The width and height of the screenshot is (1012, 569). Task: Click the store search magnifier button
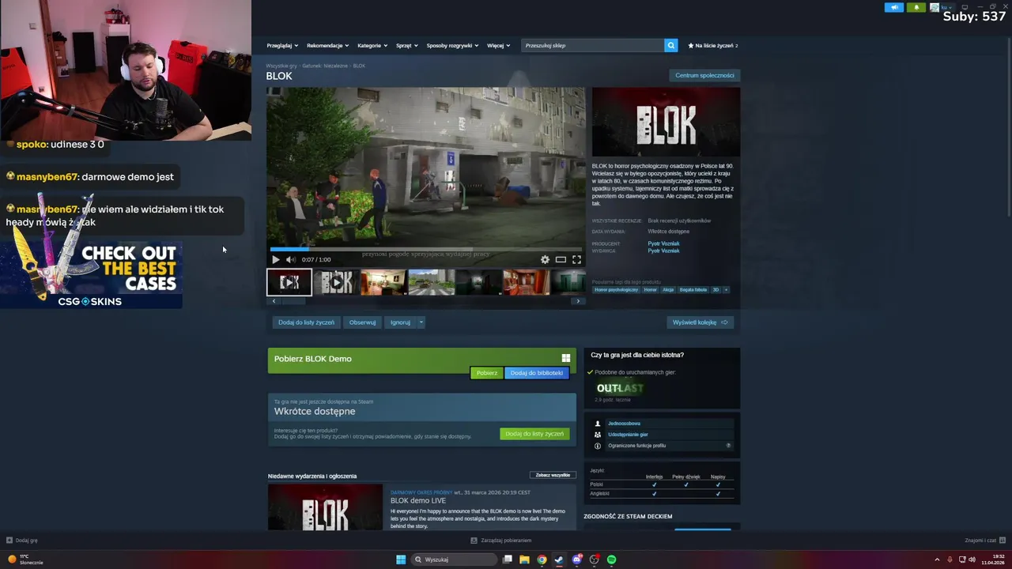[670, 45]
